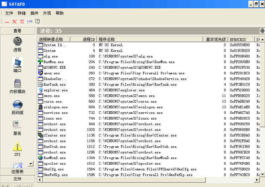
Task: Click the vertical scrollbar thumb
Action: pyautogui.click(x=262, y=84)
